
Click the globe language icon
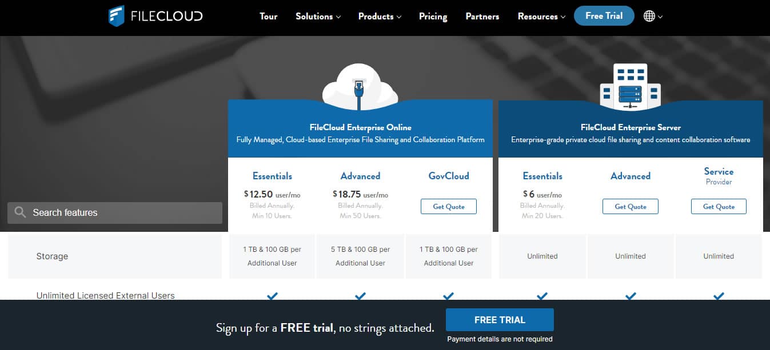[649, 16]
